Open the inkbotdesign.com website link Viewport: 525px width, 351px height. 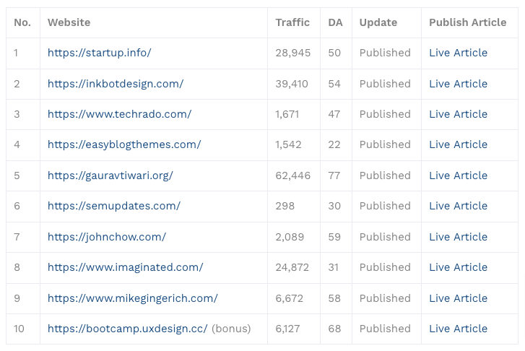coord(116,84)
